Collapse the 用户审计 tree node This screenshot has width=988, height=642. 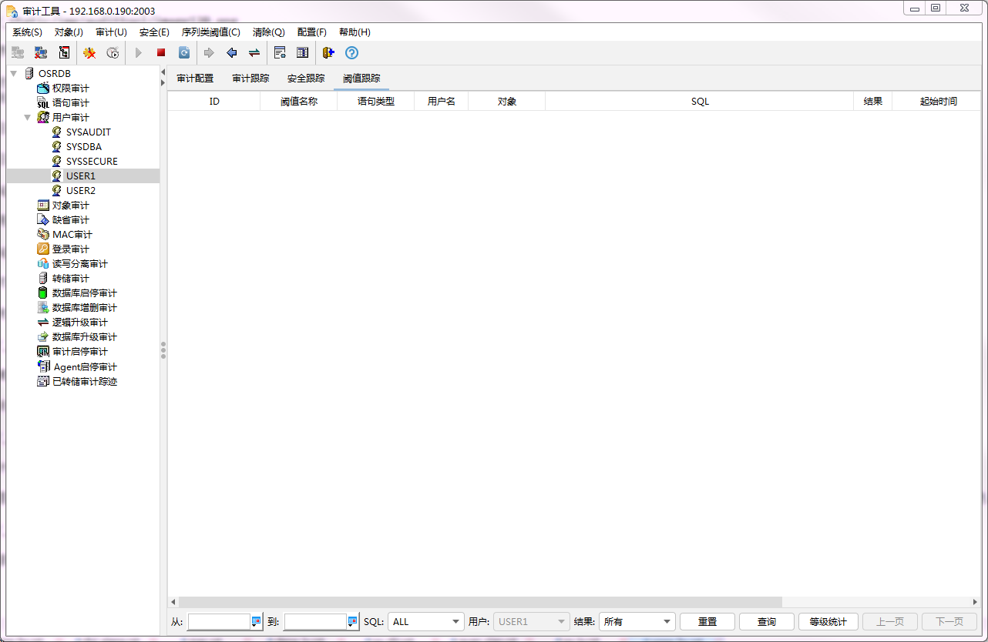point(27,118)
